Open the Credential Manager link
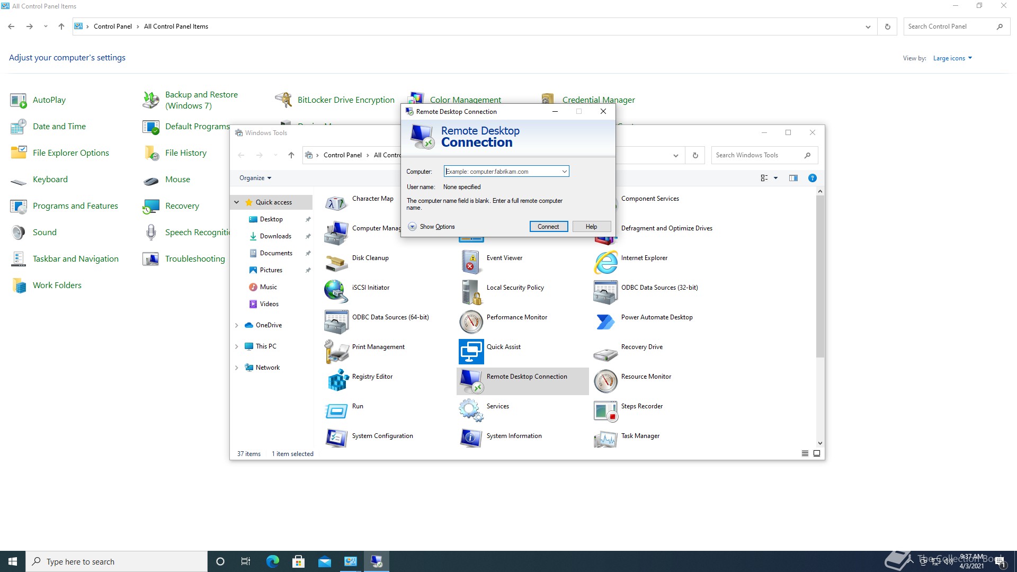 click(x=599, y=100)
